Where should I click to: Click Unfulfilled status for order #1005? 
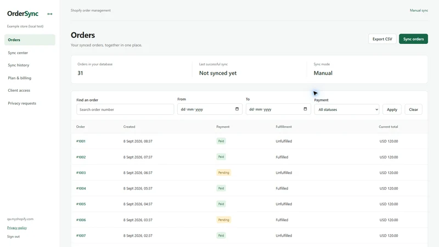click(x=284, y=204)
